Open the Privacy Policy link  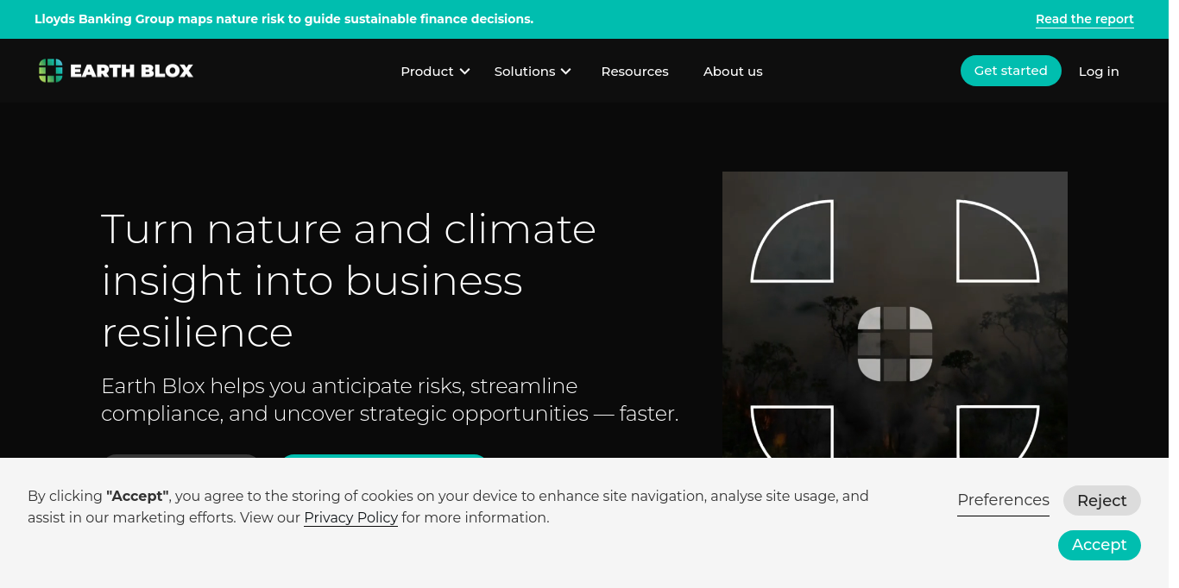click(x=350, y=518)
